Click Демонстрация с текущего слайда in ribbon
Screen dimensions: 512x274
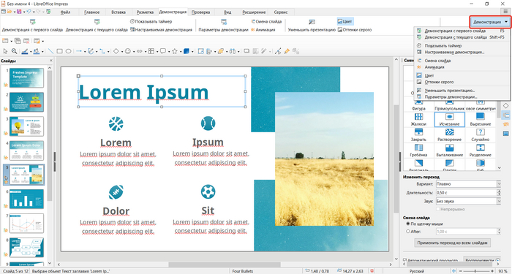coord(97,26)
